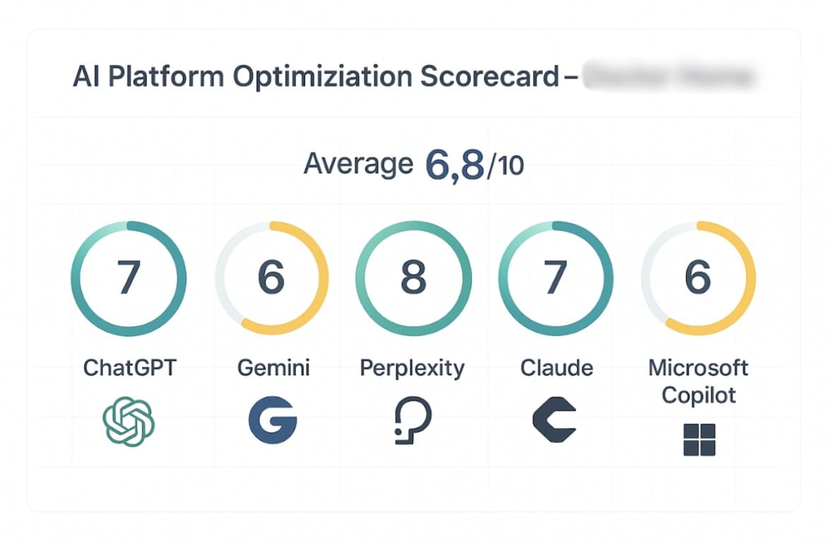Select the Gemini platform label

[273, 368]
